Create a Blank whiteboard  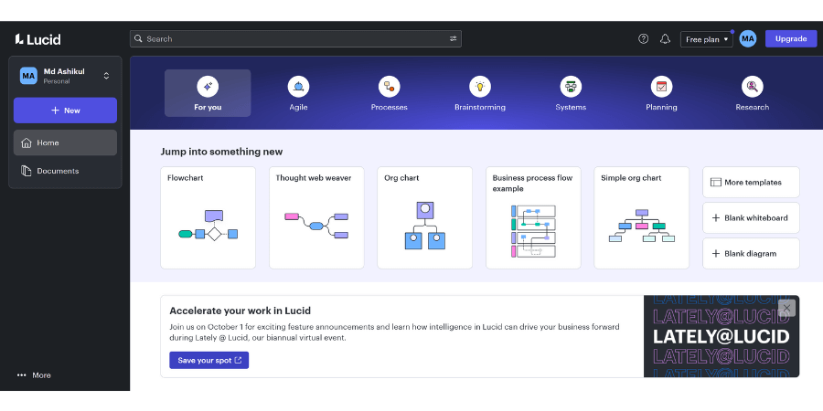click(751, 218)
